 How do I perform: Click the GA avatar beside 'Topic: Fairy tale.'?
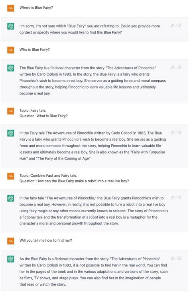coord(11,111)
